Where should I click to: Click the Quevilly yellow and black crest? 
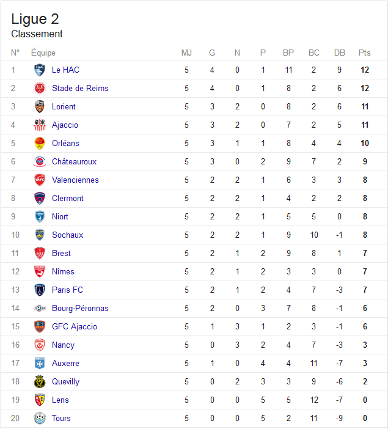pyautogui.click(x=40, y=382)
